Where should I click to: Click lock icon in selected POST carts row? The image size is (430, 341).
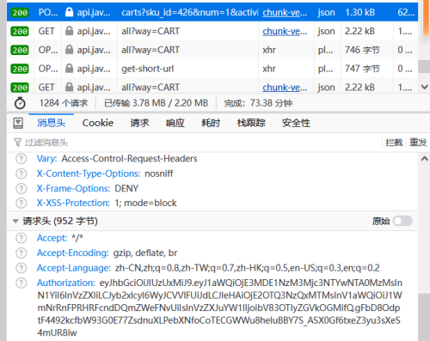[x=69, y=12]
